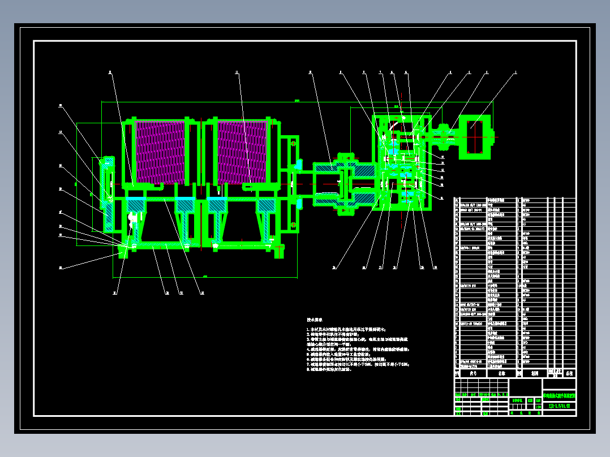Select the 材料 header in parts list
Image resolution: width=610 pixels, height=457 pixels.
(535, 373)
